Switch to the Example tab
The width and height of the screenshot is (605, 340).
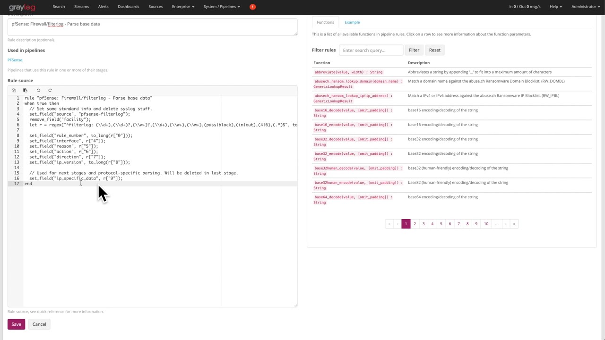pyautogui.click(x=352, y=22)
